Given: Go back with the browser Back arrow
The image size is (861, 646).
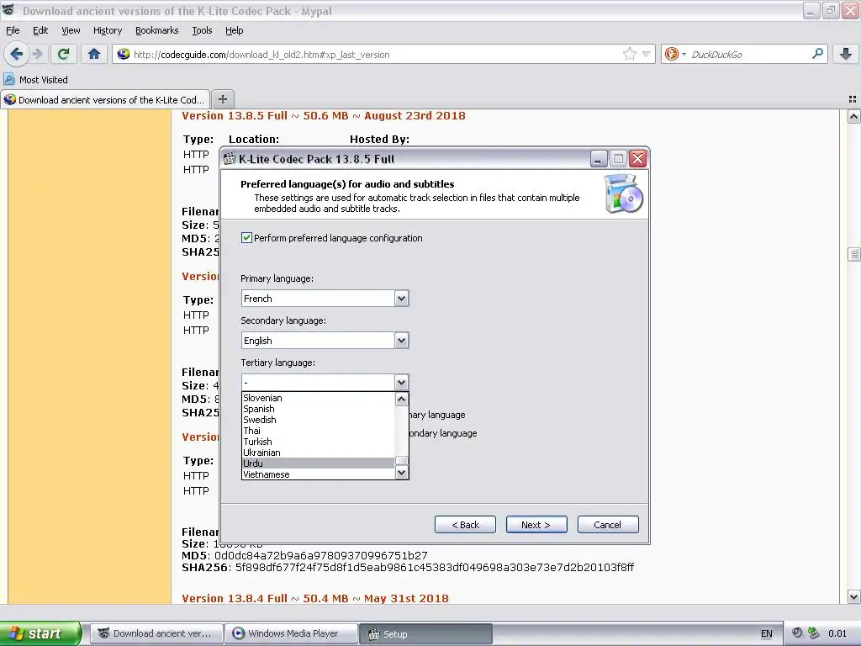Looking at the screenshot, I should pos(16,54).
